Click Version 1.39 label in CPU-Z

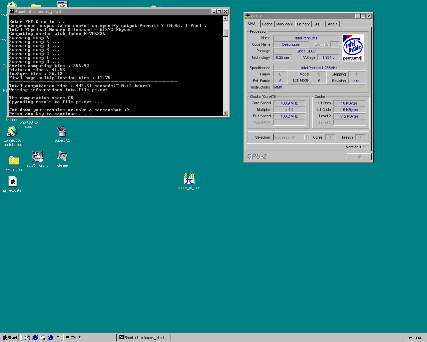356,147
